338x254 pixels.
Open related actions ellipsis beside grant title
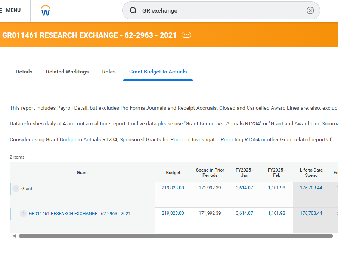point(186,35)
